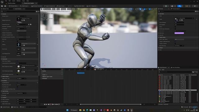Screen dimensions: 199x112
Task: Click the Browse to asset toolbar icon
Action: (x=5, y=6)
